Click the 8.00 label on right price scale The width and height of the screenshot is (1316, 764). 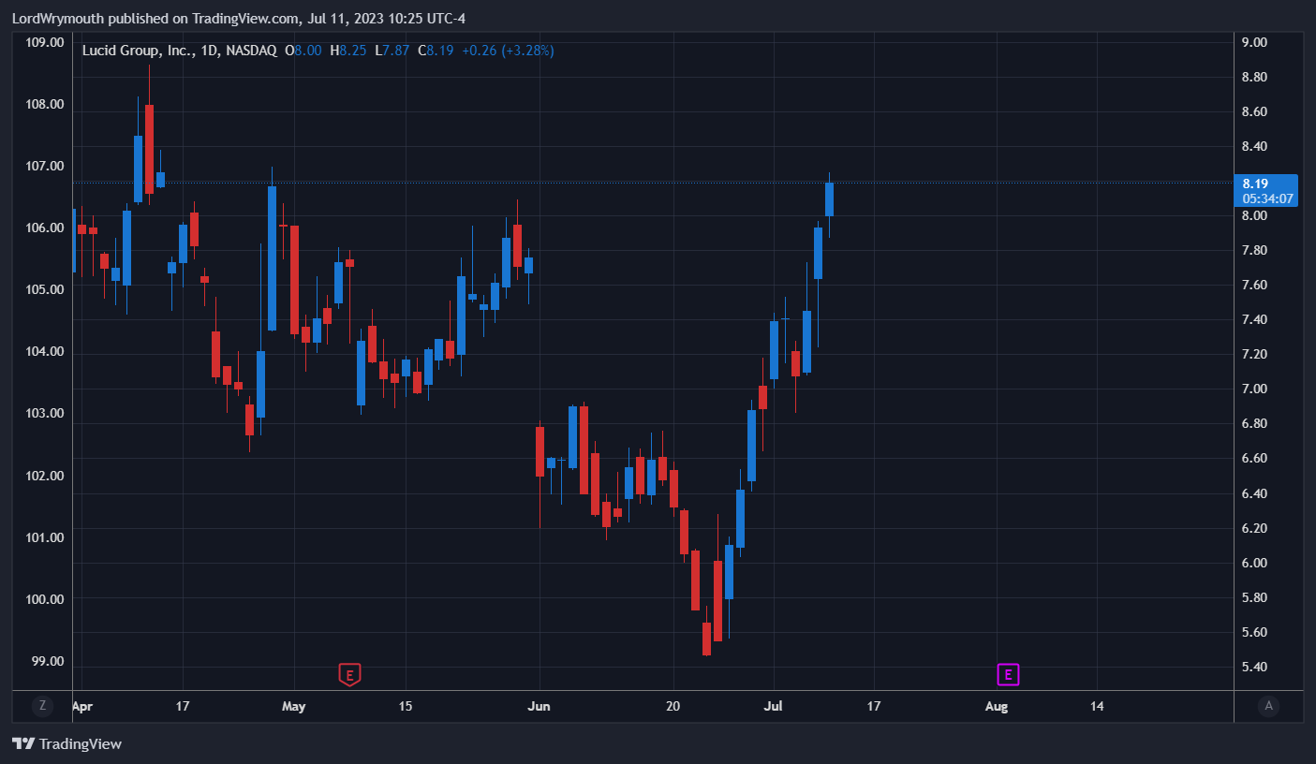(1254, 215)
